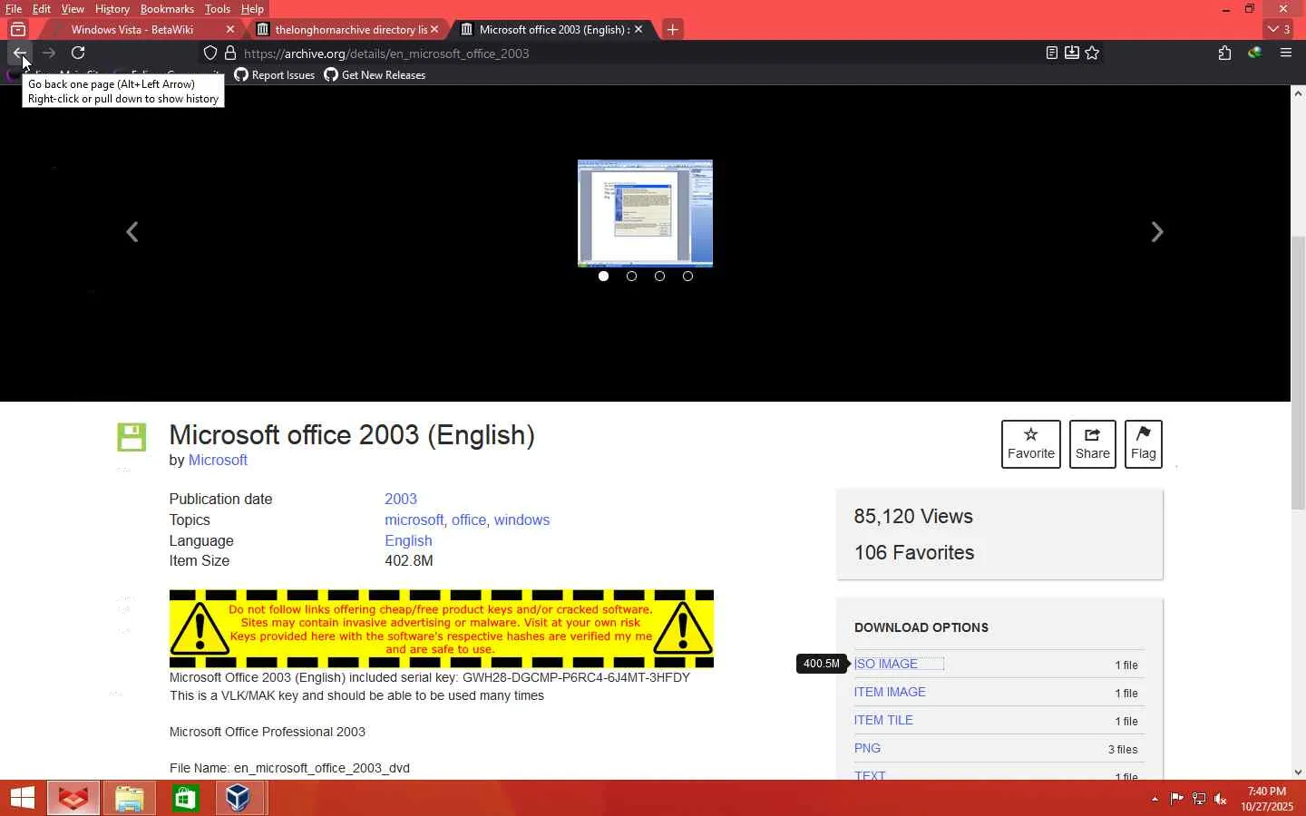Open the tab overview workspace icon

18,29
